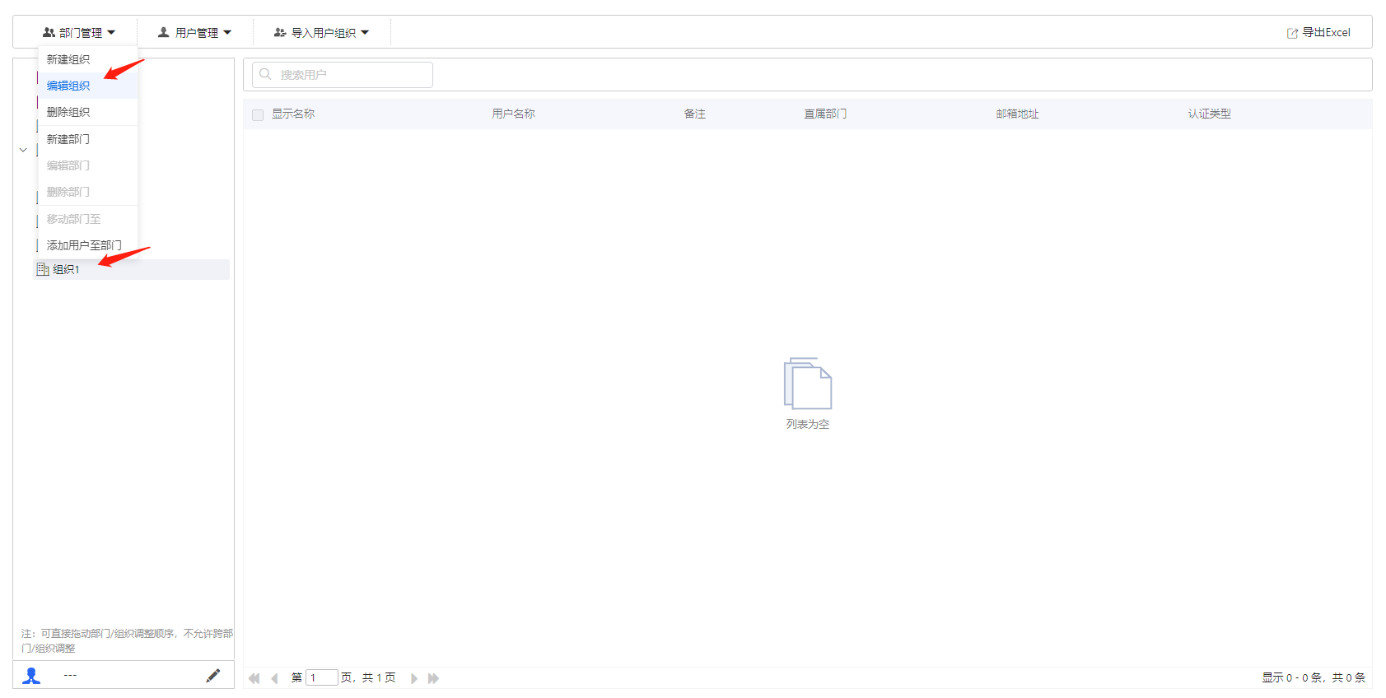This screenshot has height=698, width=1386.
Task: Choose 编辑组织 menu entry
Action: (x=87, y=86)
